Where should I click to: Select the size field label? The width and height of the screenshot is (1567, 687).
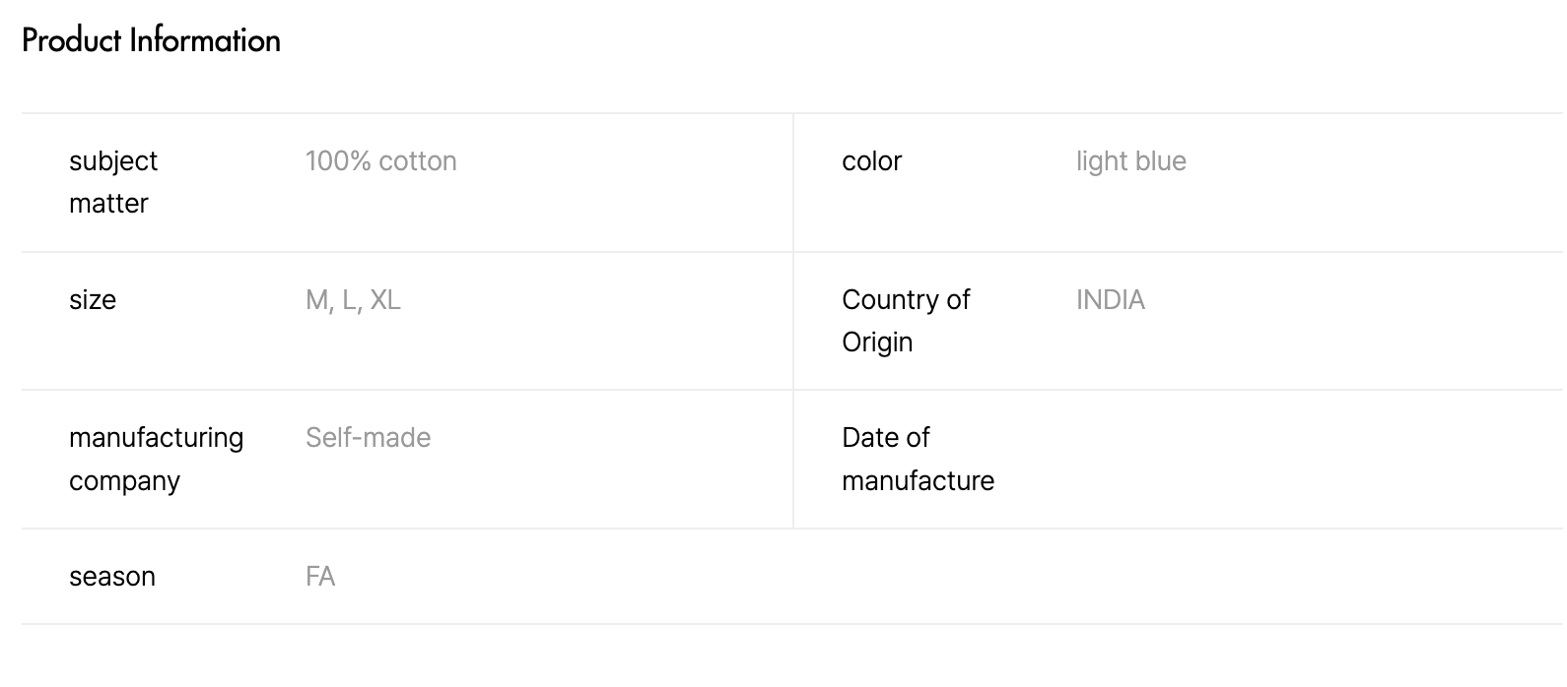(93, 300)
